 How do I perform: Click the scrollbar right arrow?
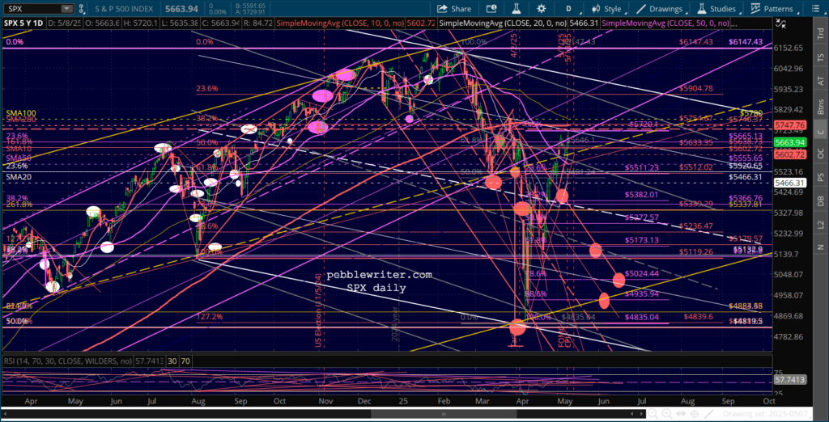tap(641, 414)
